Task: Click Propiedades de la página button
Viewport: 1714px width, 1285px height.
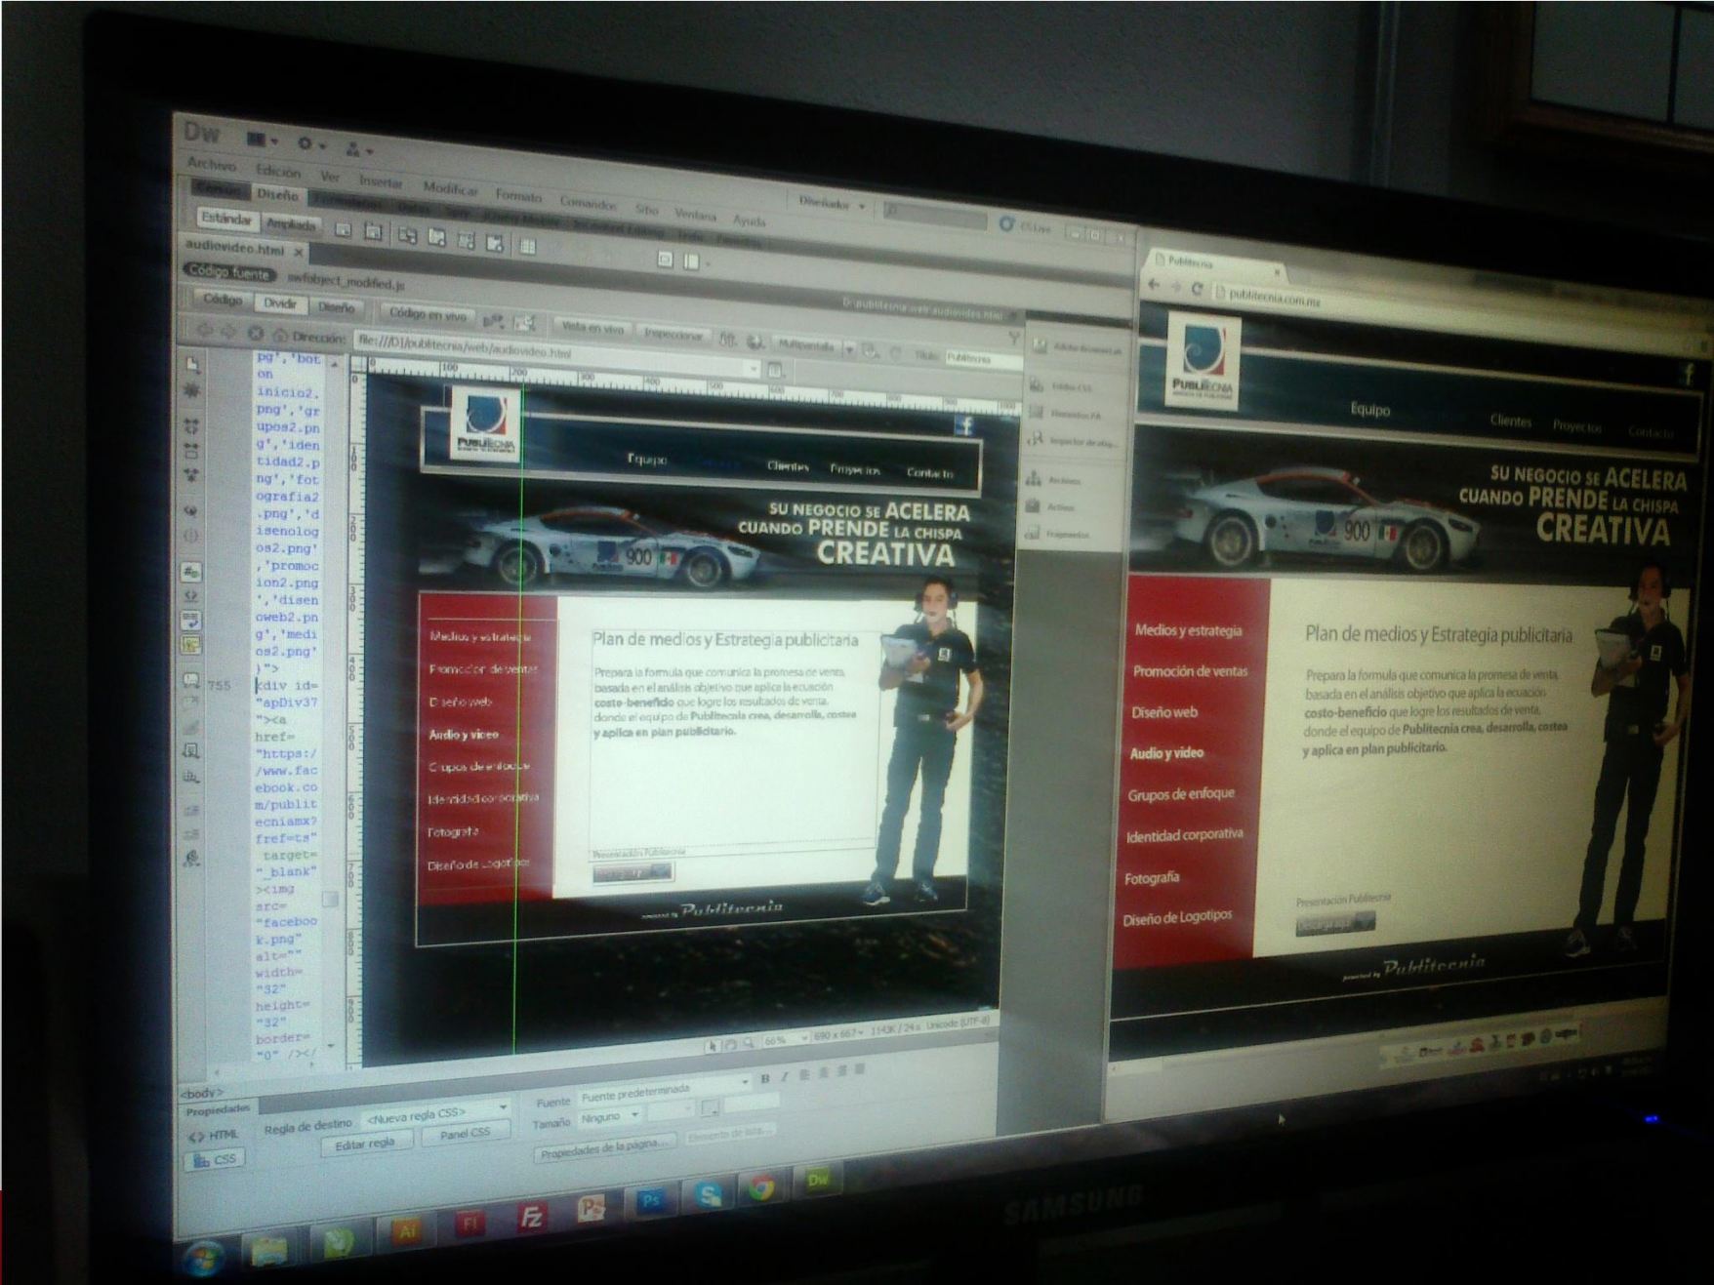Action: 604,1147
